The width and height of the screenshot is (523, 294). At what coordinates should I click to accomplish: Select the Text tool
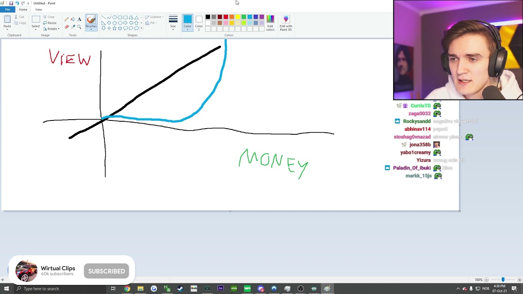click(79, 19)
